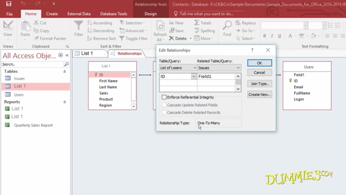This screenshot has width=346, height=195.
Task: Click the Save icon in the title bar
Action: (9, 4)
